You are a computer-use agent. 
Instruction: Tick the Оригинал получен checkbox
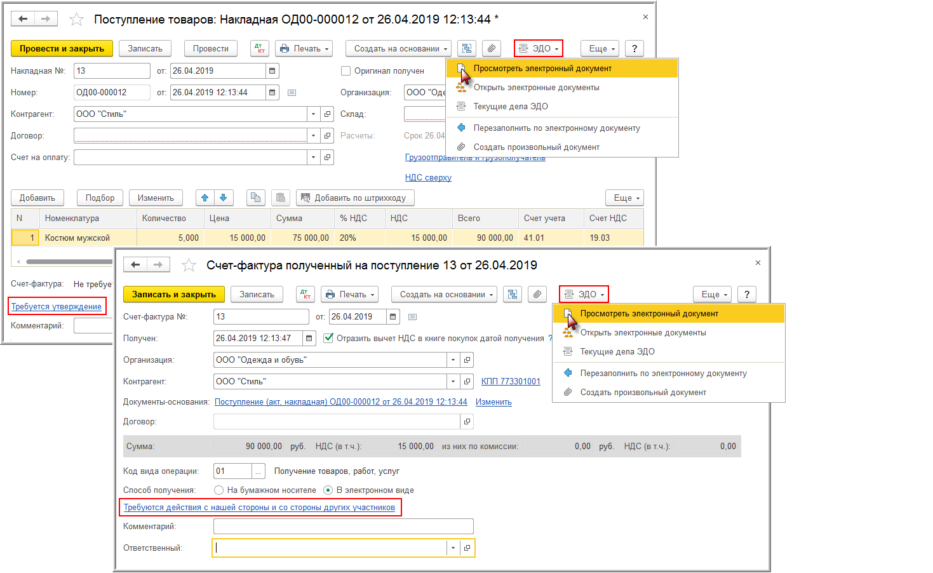346,71
